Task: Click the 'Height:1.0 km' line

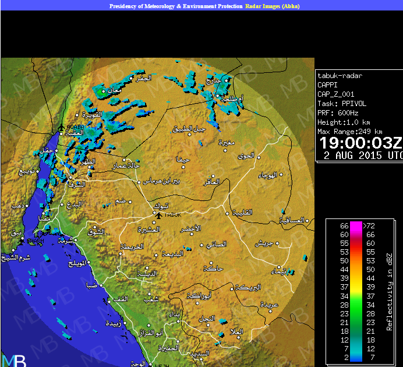Action: [x=344, y=122]
